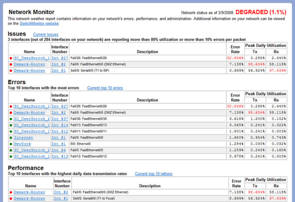Open Int #2 in the Performance table
Screen dimensions: 295x202
[61, 192]
